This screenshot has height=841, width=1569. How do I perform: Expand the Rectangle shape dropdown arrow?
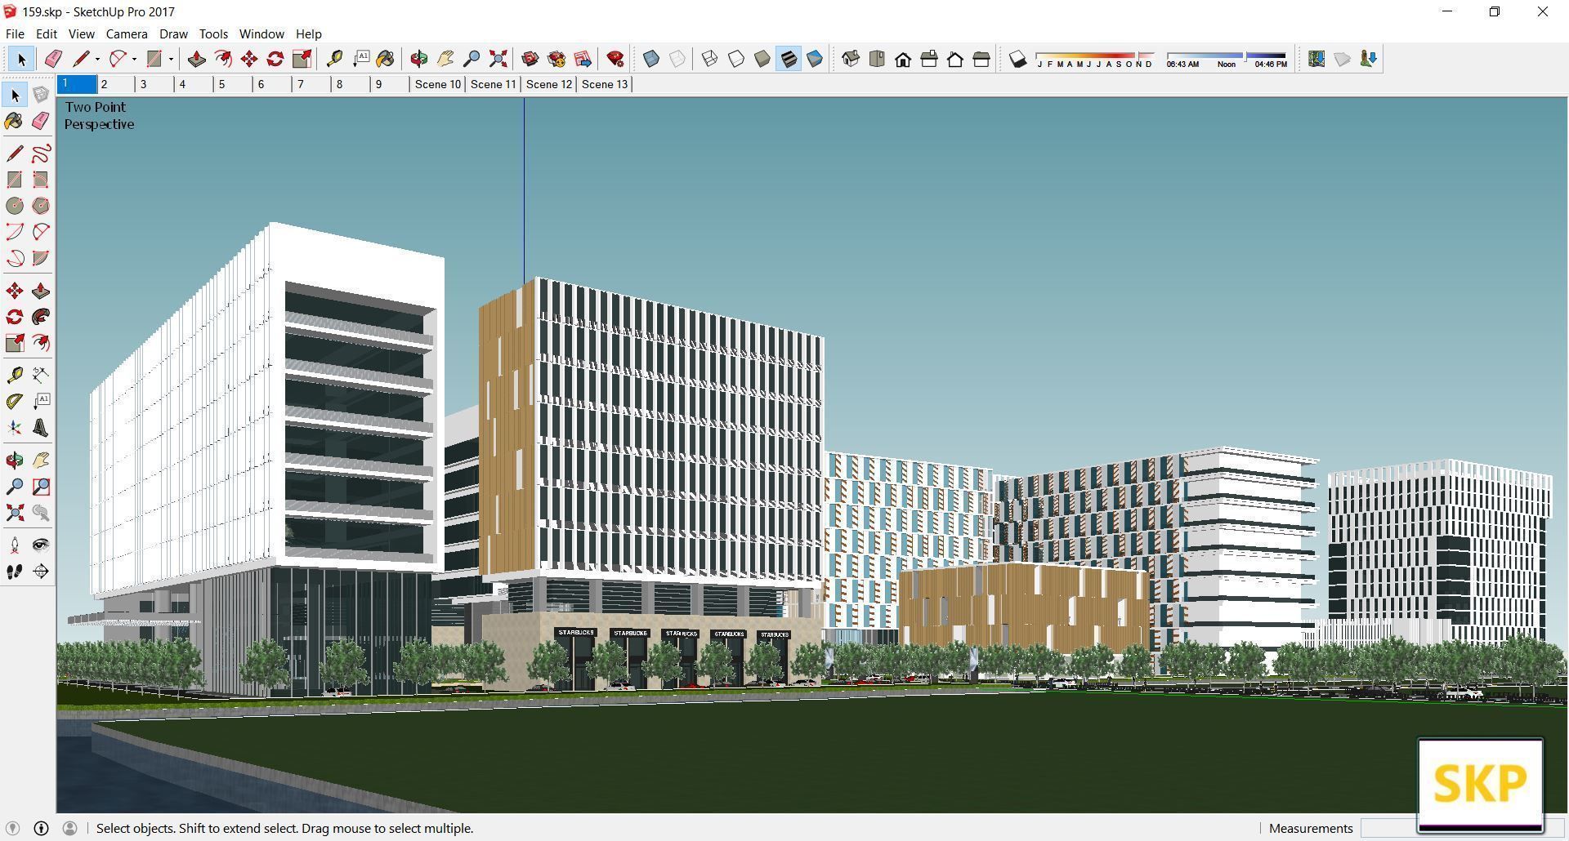click(171, 59)
